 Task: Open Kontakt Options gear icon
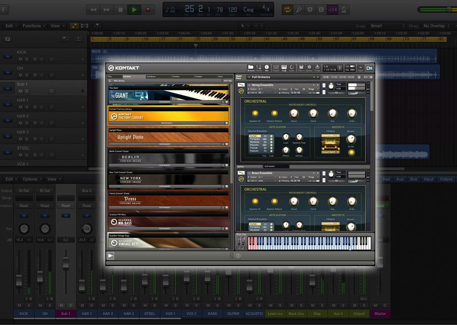(309, 67)
